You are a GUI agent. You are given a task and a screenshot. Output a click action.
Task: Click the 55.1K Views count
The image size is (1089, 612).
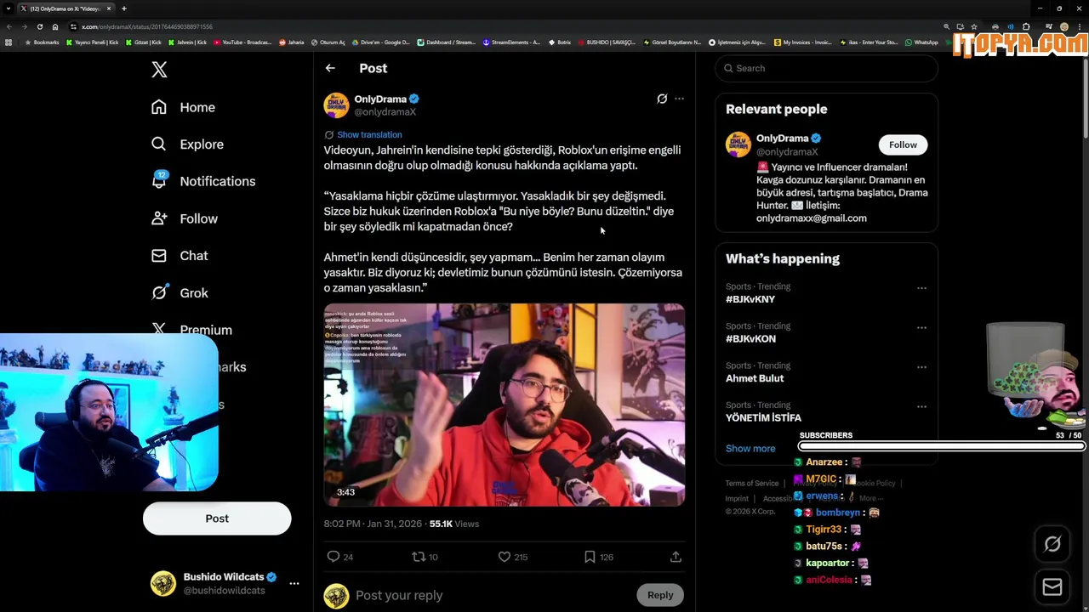point(454,524)
